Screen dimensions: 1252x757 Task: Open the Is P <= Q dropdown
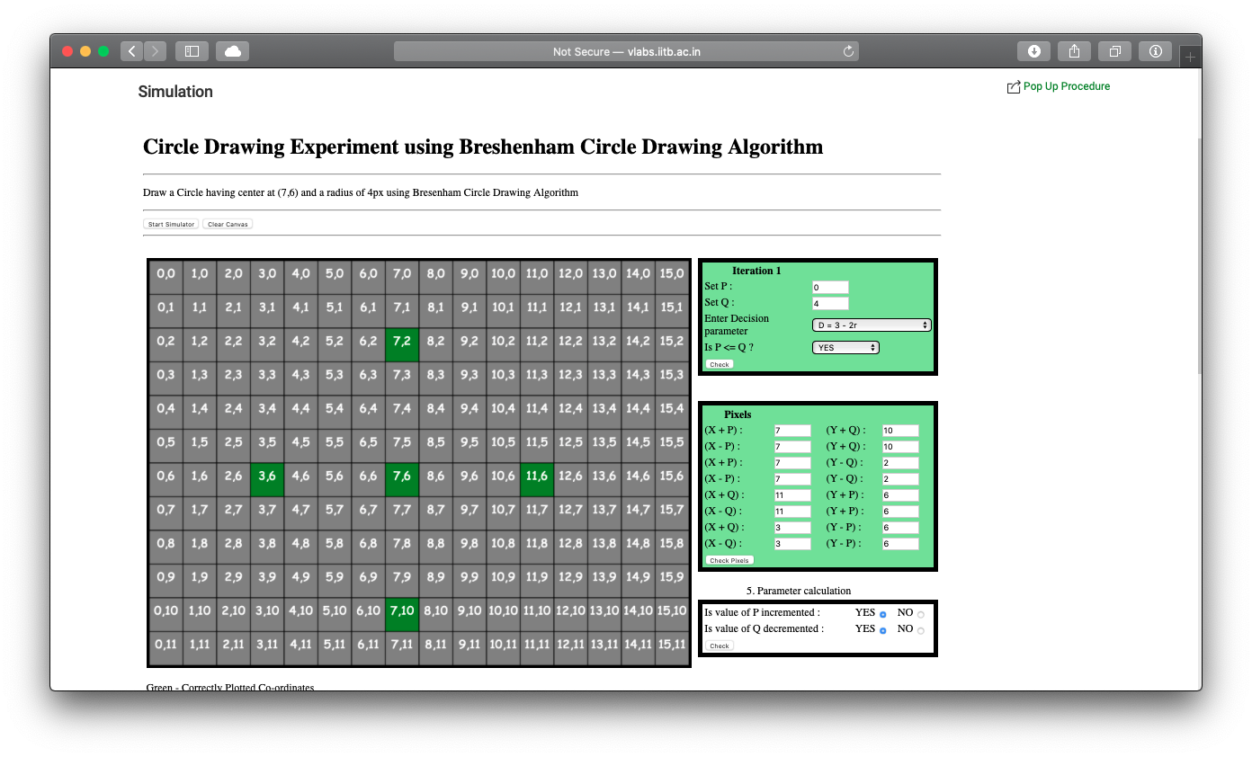click(x=845, y=347)
